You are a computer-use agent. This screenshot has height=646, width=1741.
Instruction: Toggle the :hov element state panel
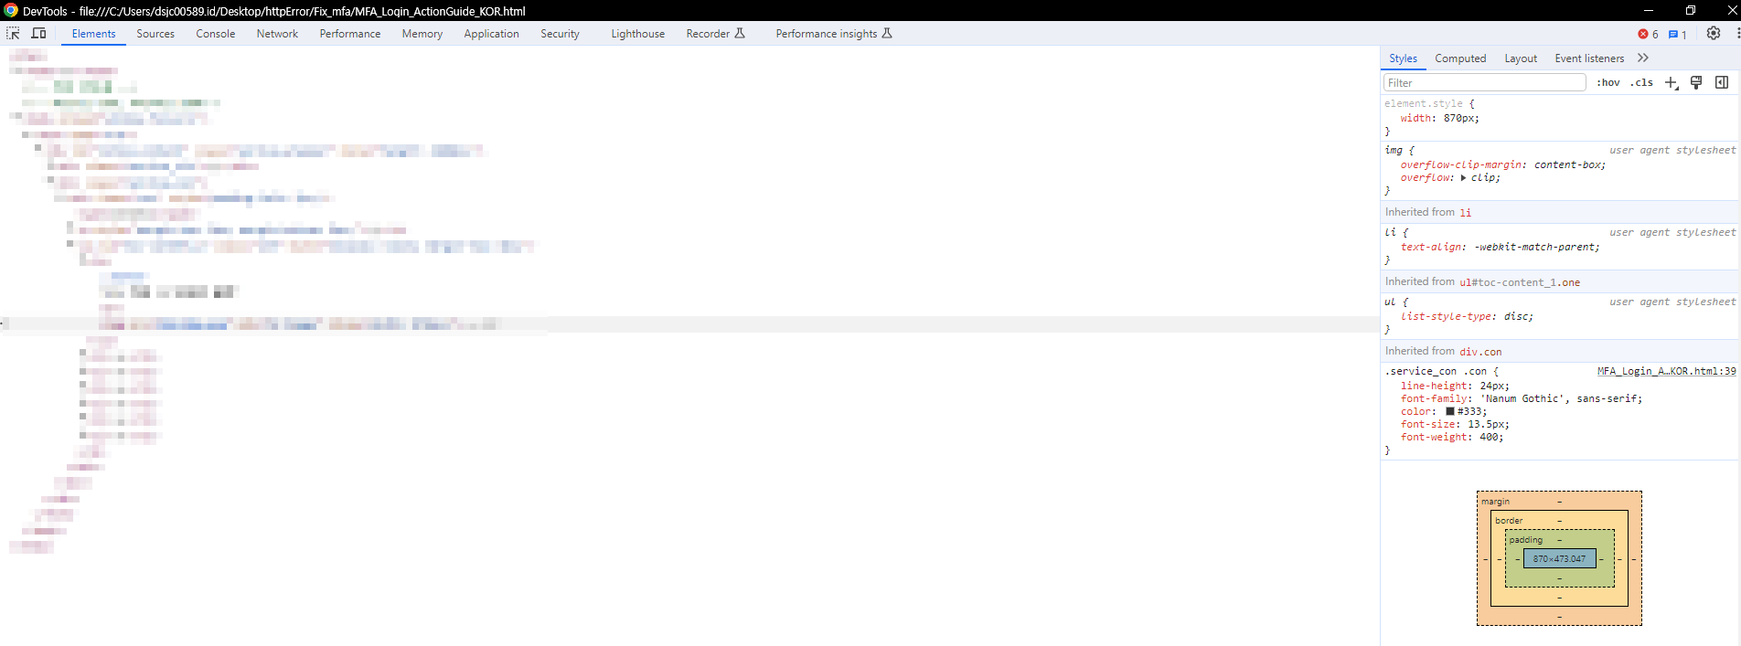[x=1608, y=82]
